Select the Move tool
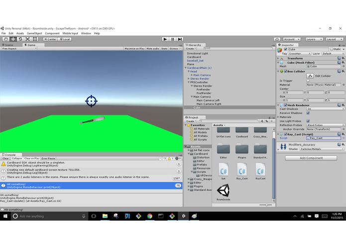 click(x=13, y=39)
